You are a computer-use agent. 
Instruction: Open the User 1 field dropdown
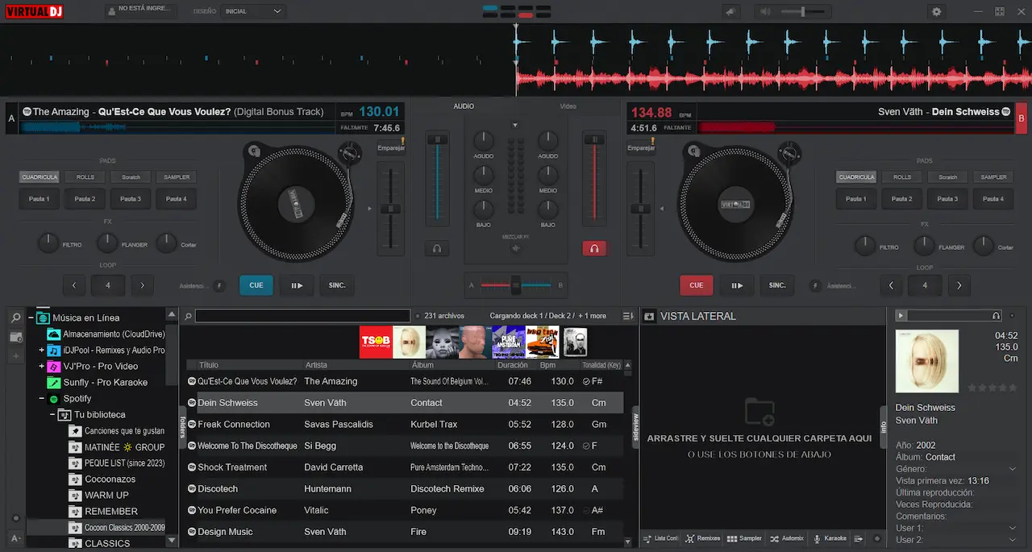(1013, 529)
